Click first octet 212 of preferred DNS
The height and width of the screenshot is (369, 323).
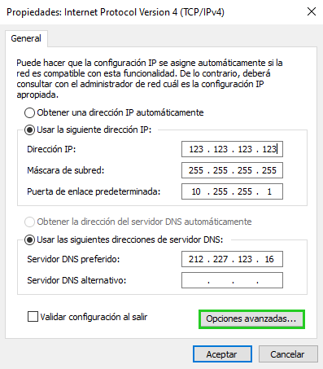pyautogui.click(x=196, y=259)
